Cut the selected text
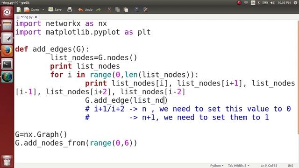 click(x=109, y=9)
